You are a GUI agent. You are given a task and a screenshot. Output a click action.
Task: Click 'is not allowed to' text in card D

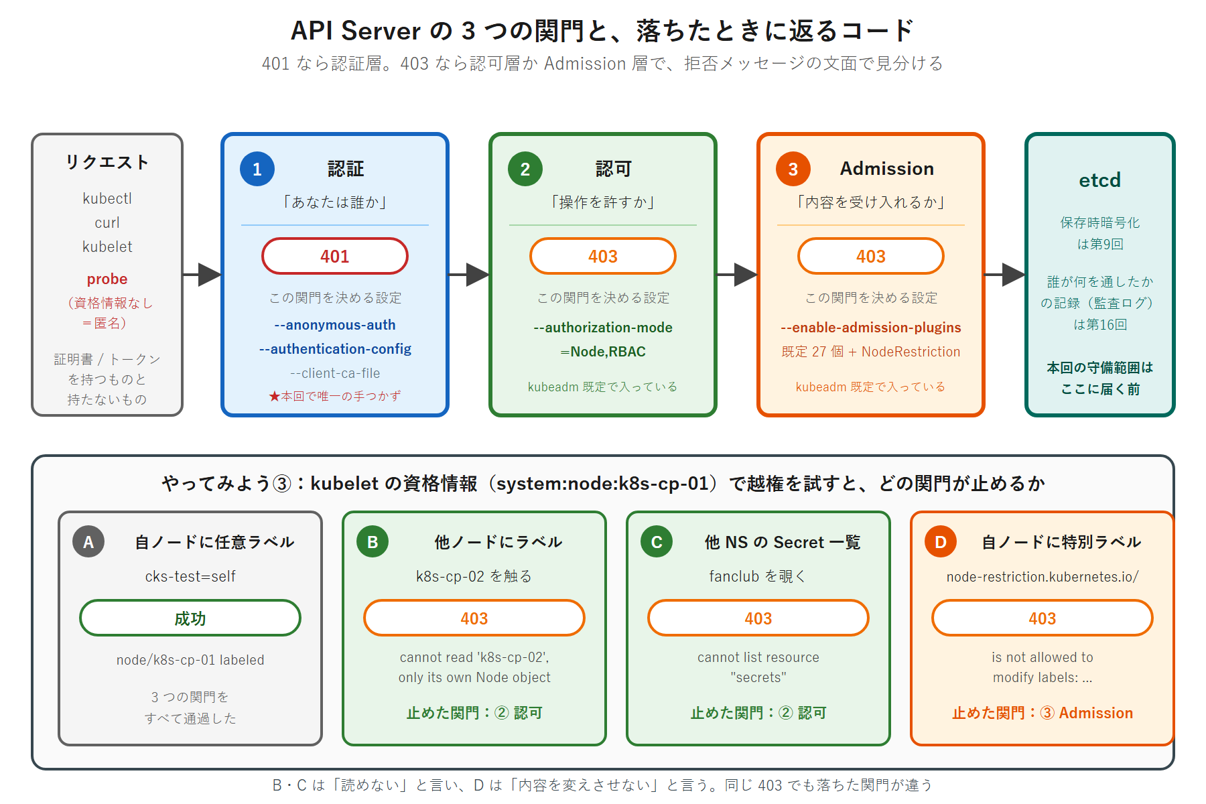coord(1043,657)
